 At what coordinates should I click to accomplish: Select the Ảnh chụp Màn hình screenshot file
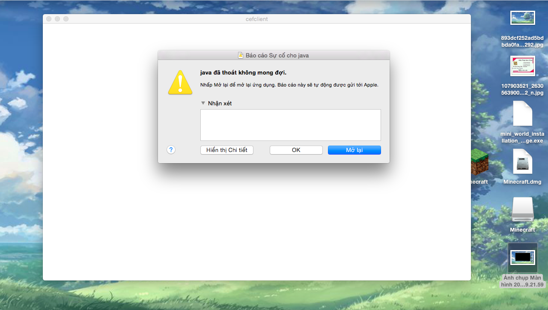pyautogui.click(x=523, y=257)
